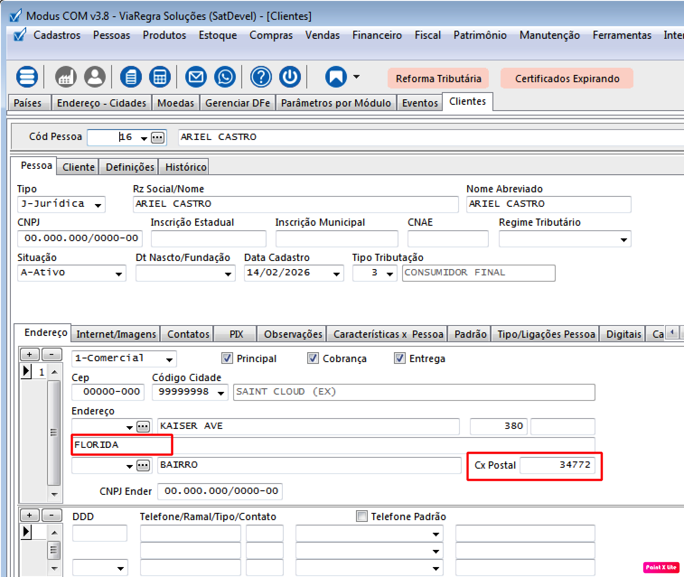Uncheck the Principal address checkbox

coord(227,358)
